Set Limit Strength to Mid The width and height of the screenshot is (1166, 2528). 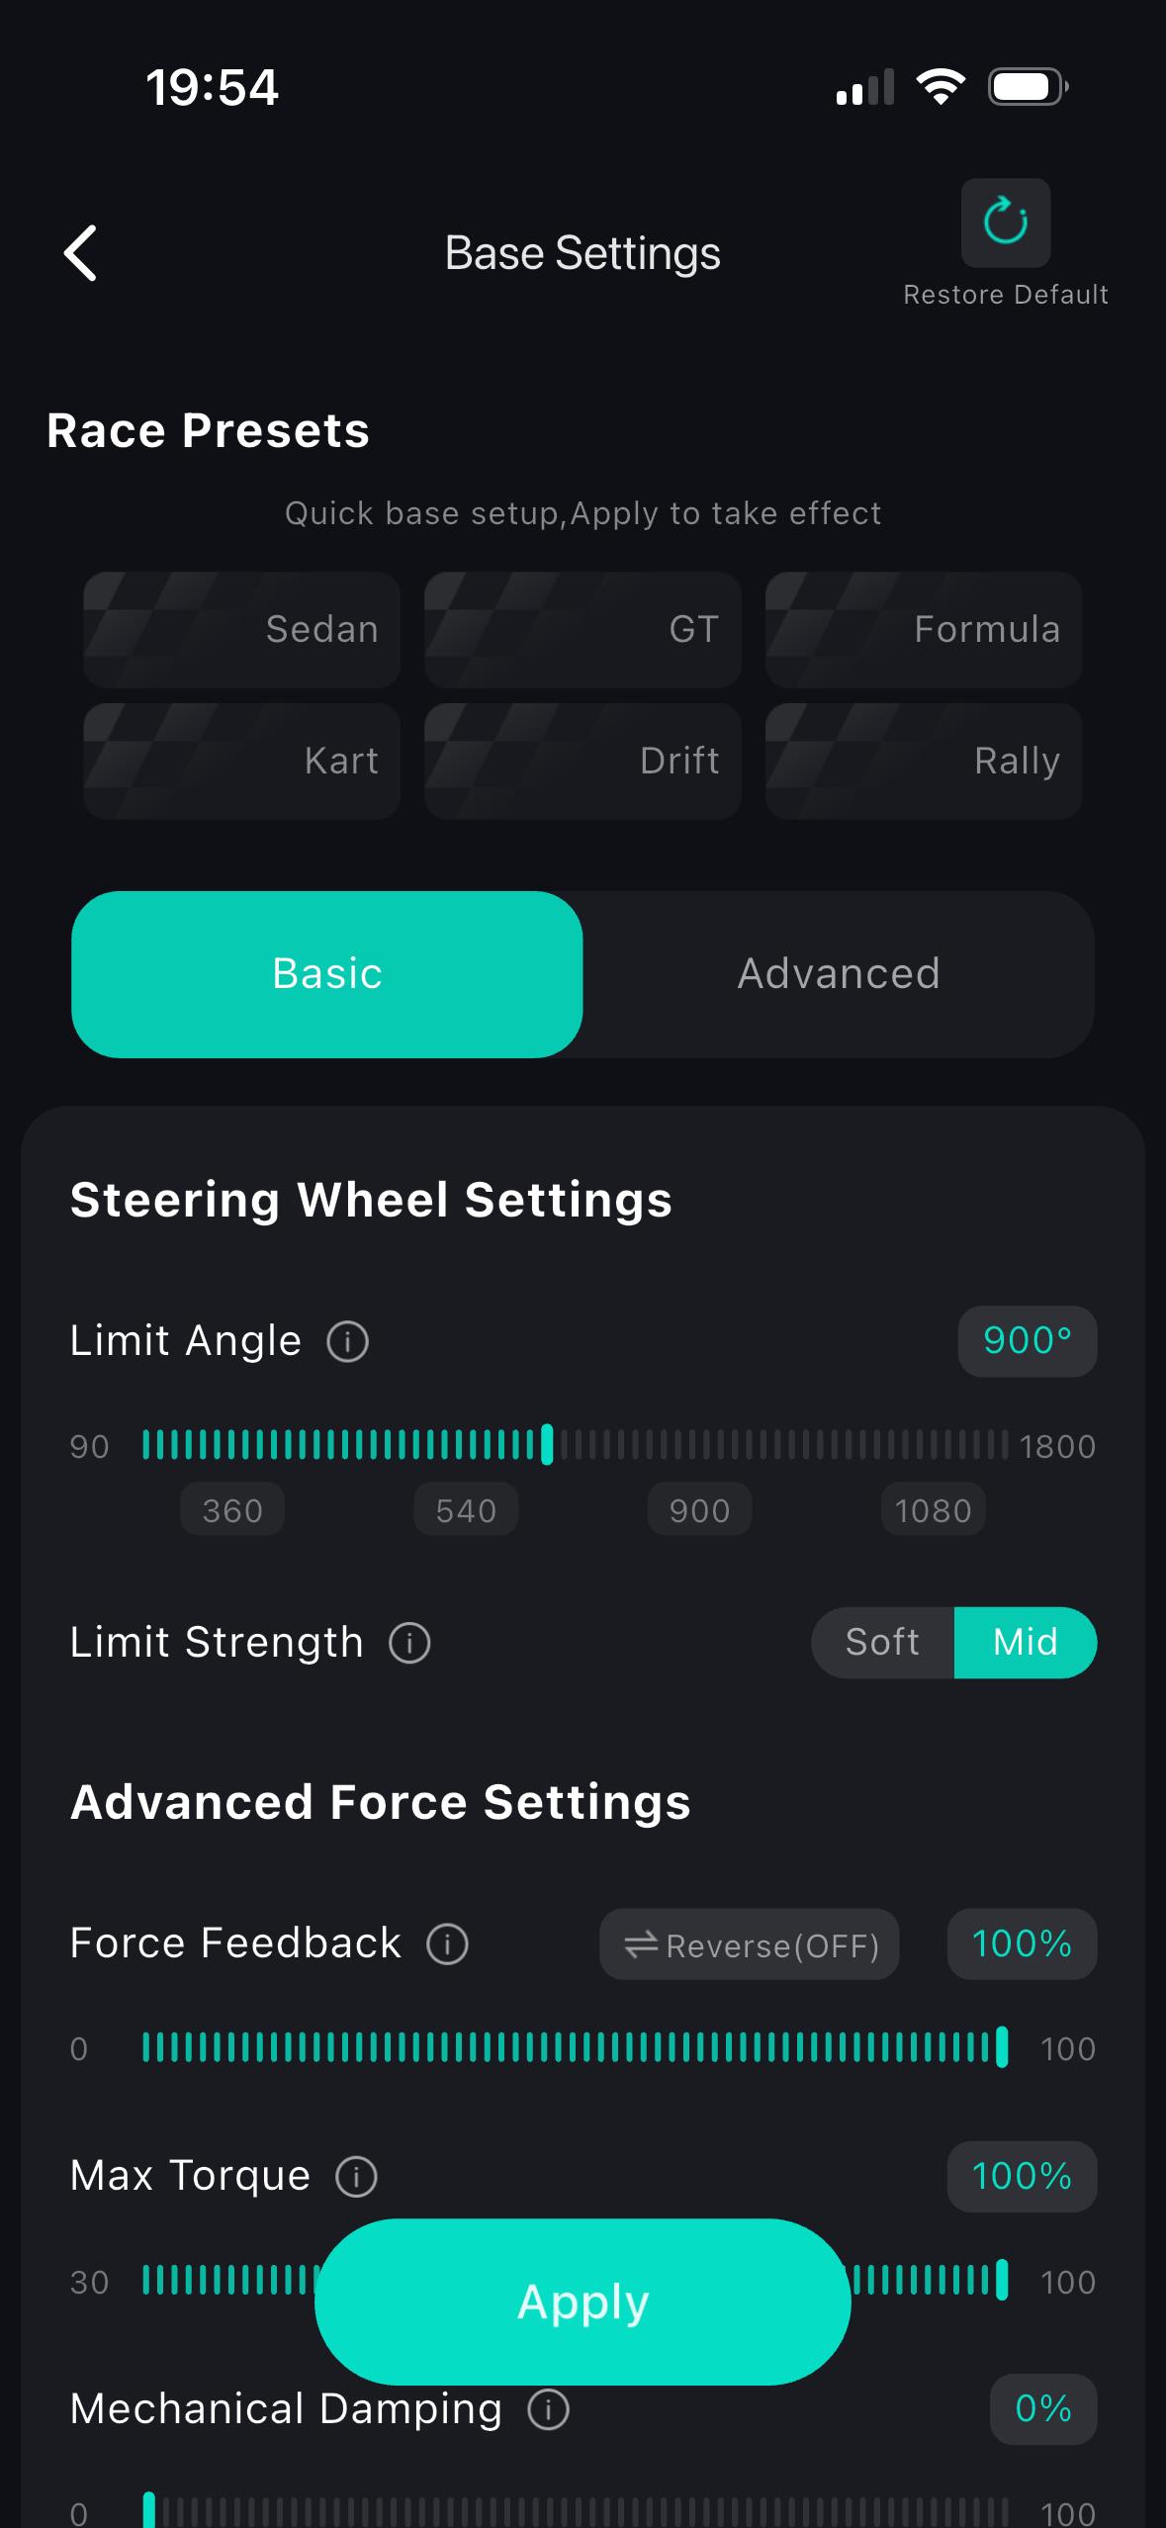(1026, 1643)
